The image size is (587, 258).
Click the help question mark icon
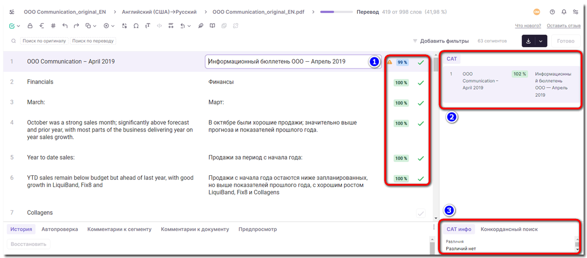click(552, 12)
